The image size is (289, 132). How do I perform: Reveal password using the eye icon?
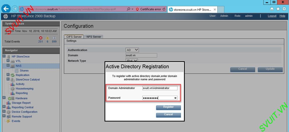coord(175,98)
